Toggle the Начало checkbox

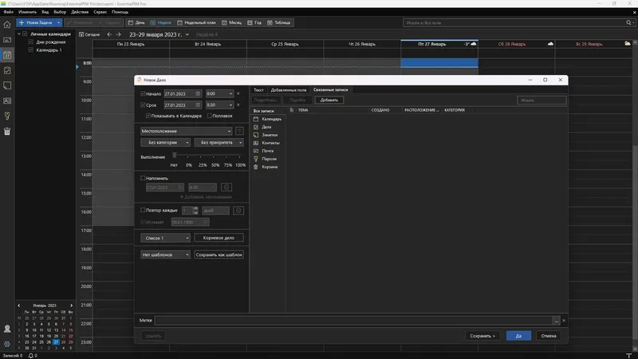click(143, 93)
